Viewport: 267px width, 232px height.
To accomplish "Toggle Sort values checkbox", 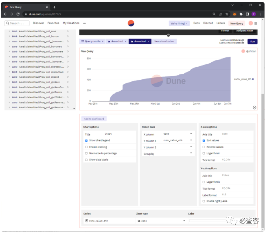I will point(204,140).
